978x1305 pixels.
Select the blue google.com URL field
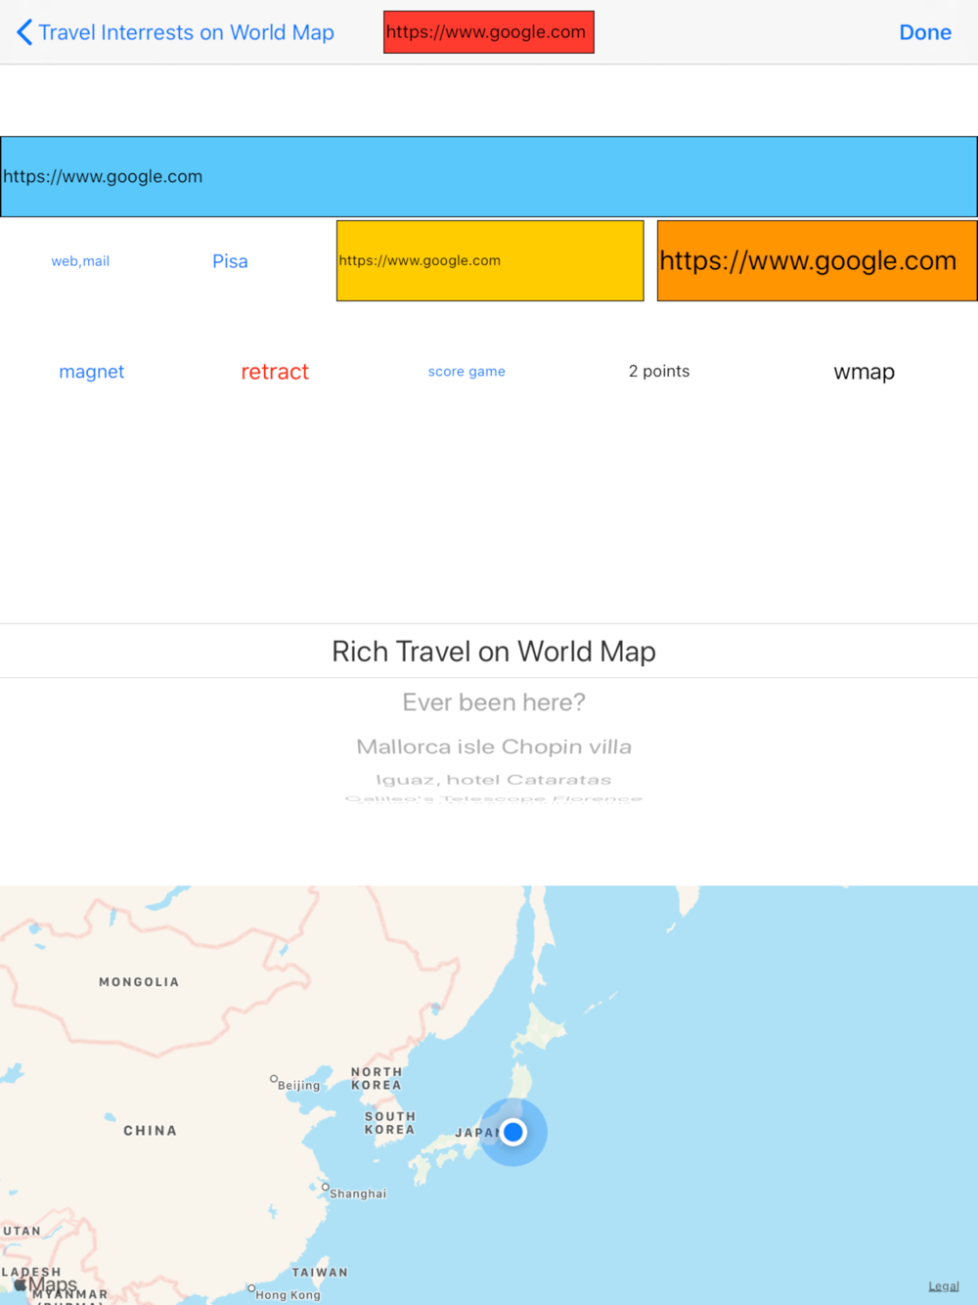coord(489,177)
